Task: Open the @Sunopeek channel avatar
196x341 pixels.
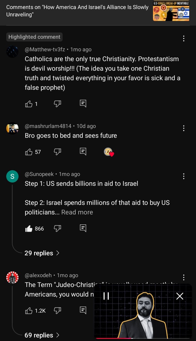Action: click(x=12, y=177)
